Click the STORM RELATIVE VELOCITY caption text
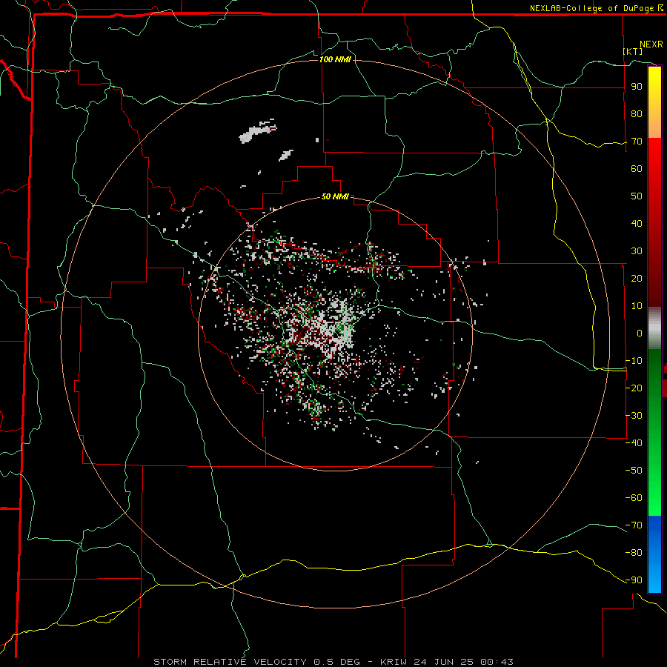The image size is (667, 667). [x=230, y=662]
